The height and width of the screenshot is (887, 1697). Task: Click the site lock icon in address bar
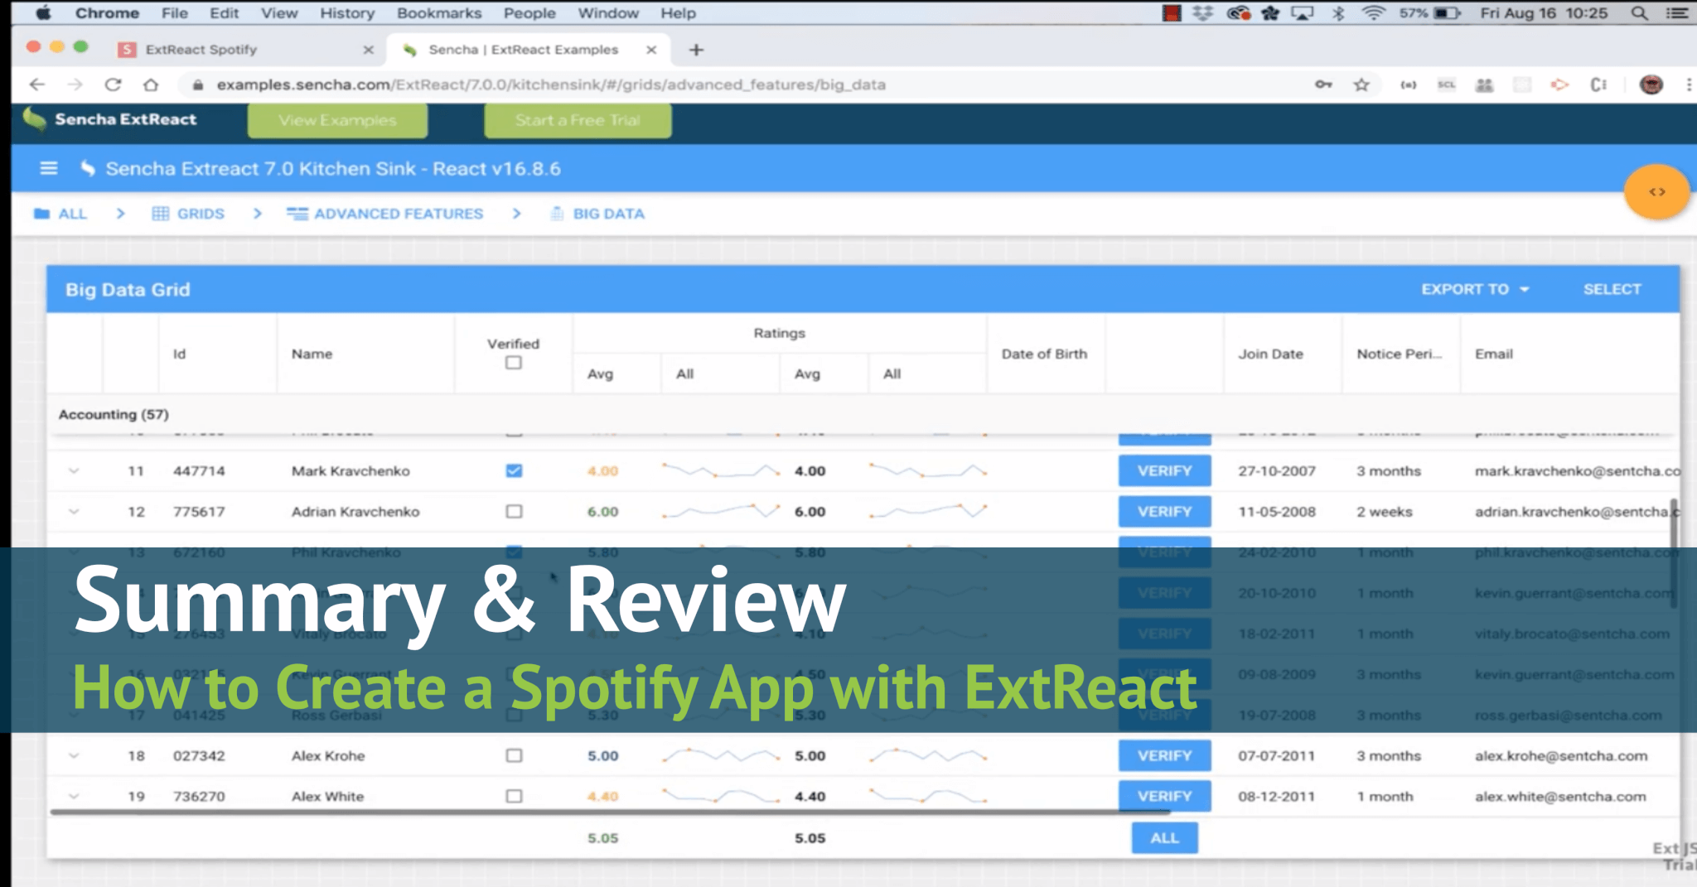(x=198, y=84)
